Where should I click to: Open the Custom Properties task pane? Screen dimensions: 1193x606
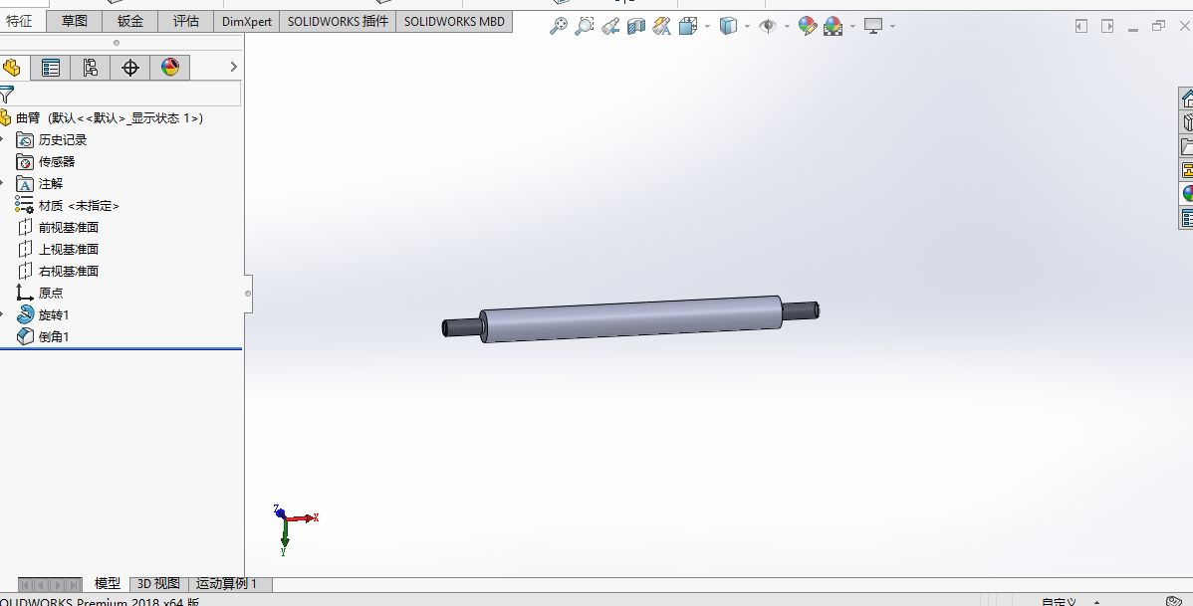tap(1186, 218)
